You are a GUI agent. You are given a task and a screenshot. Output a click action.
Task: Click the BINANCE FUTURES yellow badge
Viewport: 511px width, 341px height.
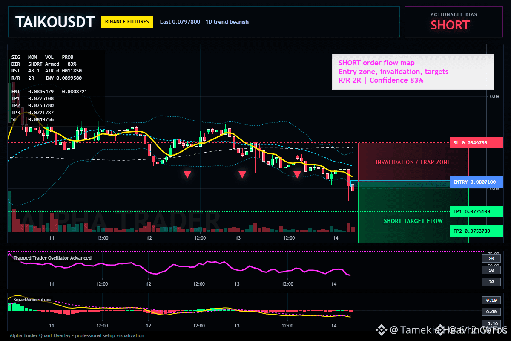click(127, 22)
